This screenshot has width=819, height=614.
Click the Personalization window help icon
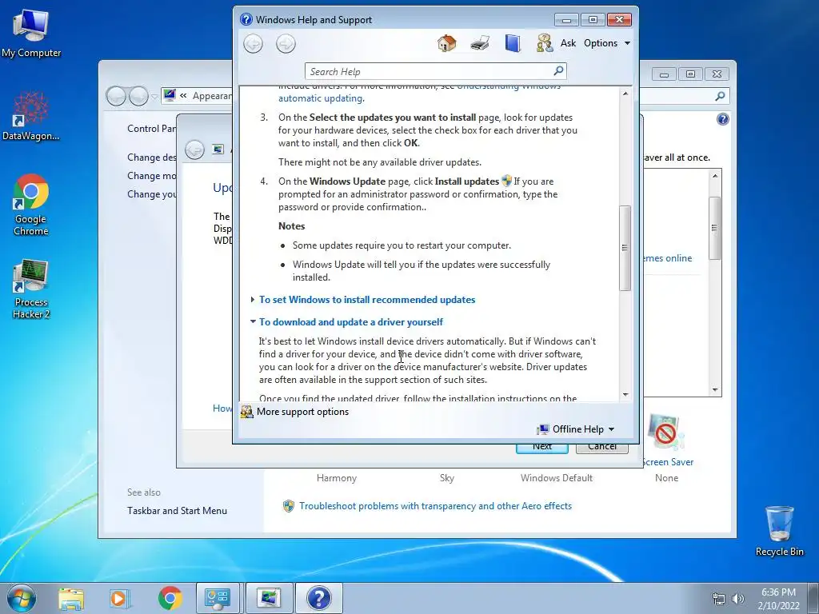click(x=723, y=119)
